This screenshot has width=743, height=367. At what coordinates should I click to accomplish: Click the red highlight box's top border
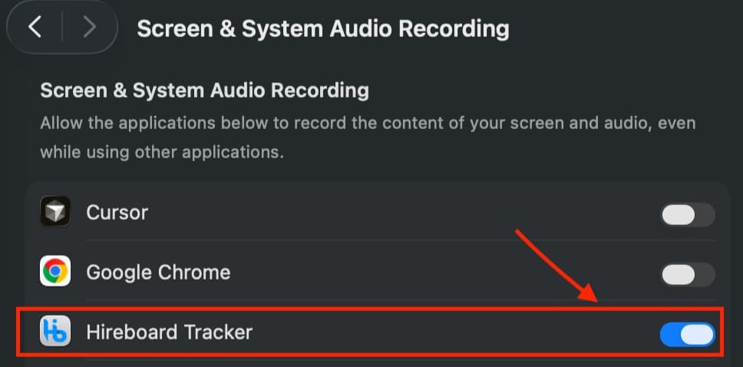tap(371, 309)
